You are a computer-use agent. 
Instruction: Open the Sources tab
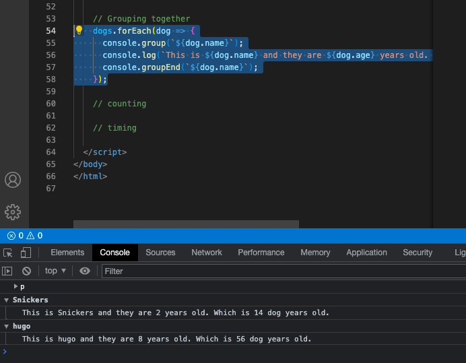(160, 253)
